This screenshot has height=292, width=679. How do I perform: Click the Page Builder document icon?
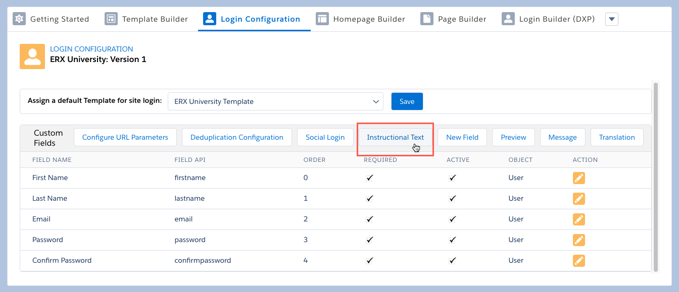coord(427,19)
